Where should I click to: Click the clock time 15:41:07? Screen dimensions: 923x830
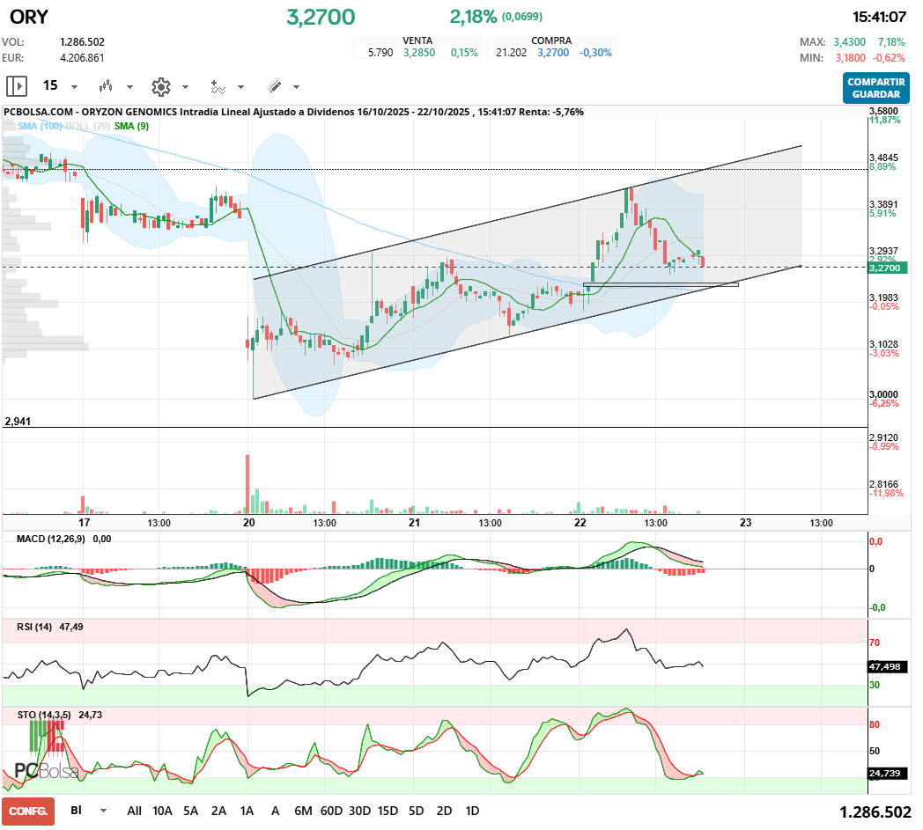pyautogui.click(x=880, y=17)
